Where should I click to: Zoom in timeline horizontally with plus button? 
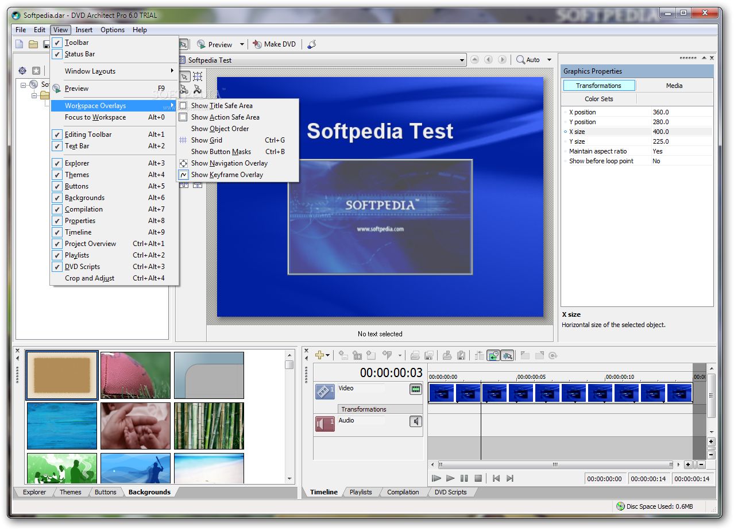tap(688, 464)
